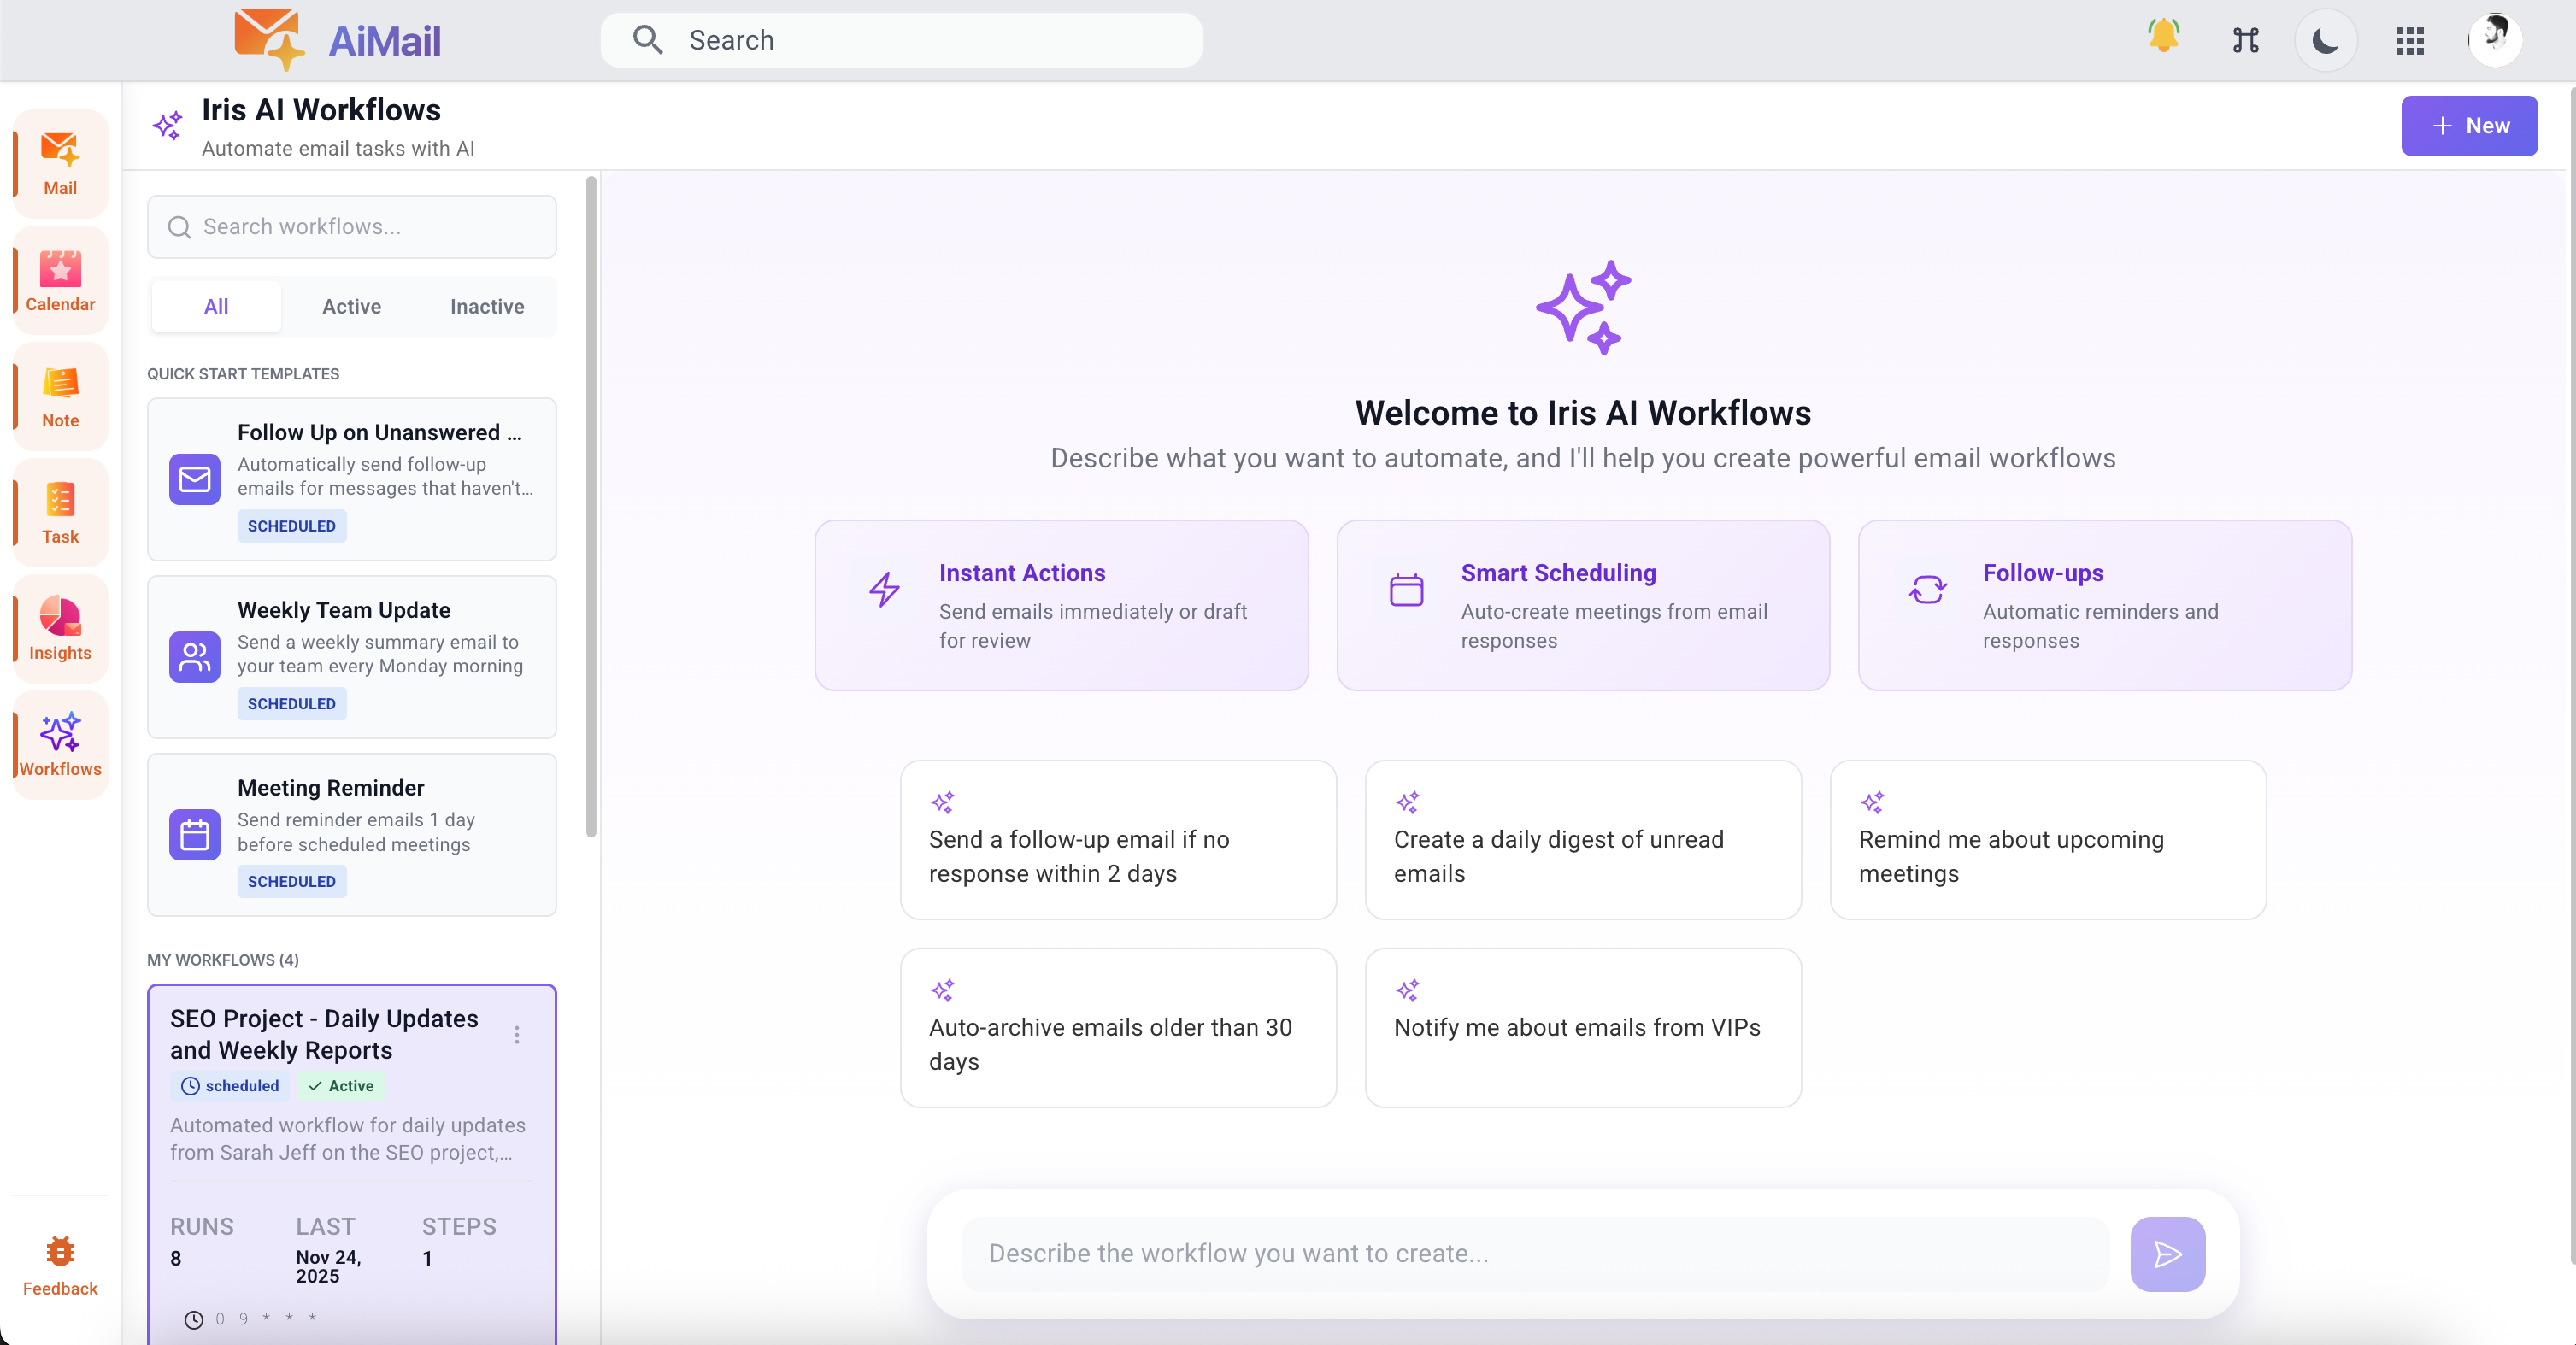
Task: Switch to the Active workflows tab
Action: (x=351, y=306)
